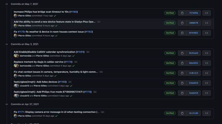The width and height of the screenshot is (222, 124).
Task: Open check status for Adeo devices commit
Action: point(71,86)
